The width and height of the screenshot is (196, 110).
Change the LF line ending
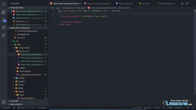coord(164,108)
